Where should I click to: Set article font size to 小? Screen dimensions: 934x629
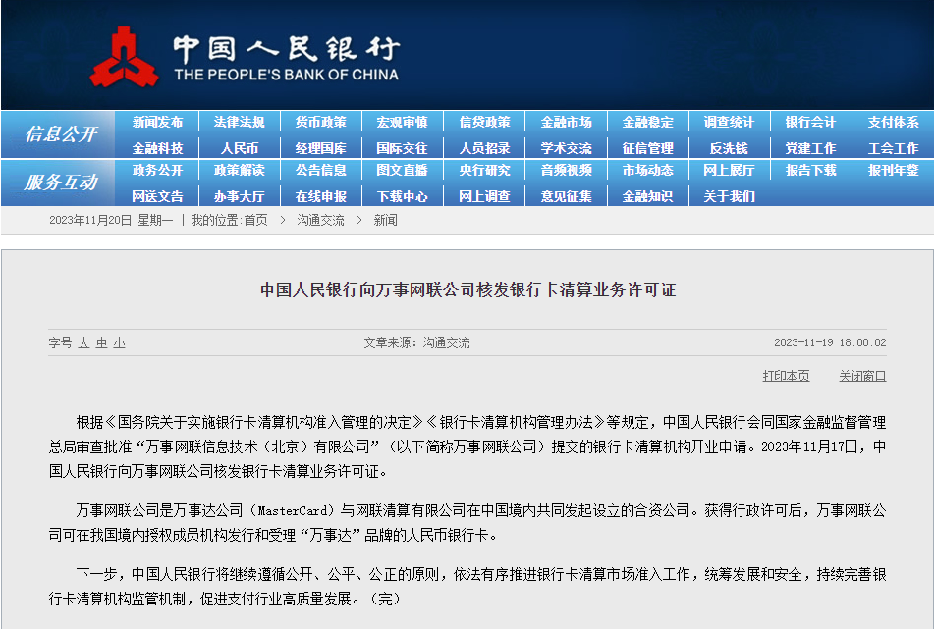pos(119,343)
